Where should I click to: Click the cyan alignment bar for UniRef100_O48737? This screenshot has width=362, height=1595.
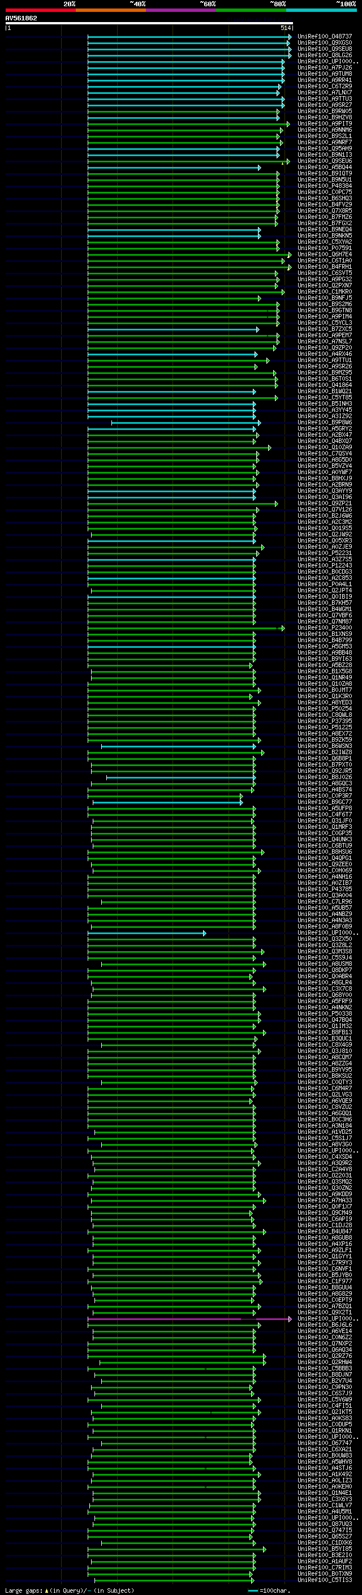tap(189, 37)
